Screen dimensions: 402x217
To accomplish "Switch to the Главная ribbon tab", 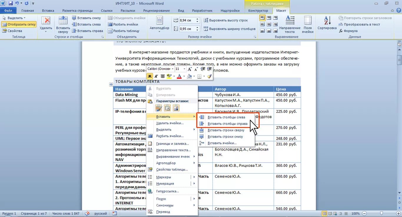I will click(28, 11).
